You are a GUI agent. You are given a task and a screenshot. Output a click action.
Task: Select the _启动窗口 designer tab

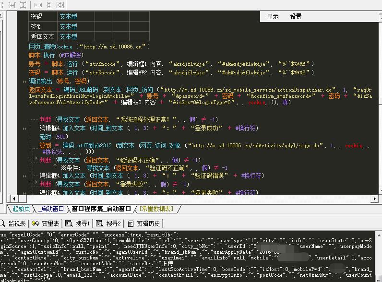coord(51,209)
